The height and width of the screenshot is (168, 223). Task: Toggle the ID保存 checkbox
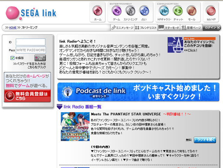[x=13, y=58]
